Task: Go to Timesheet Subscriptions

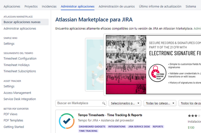Action: 20,71
